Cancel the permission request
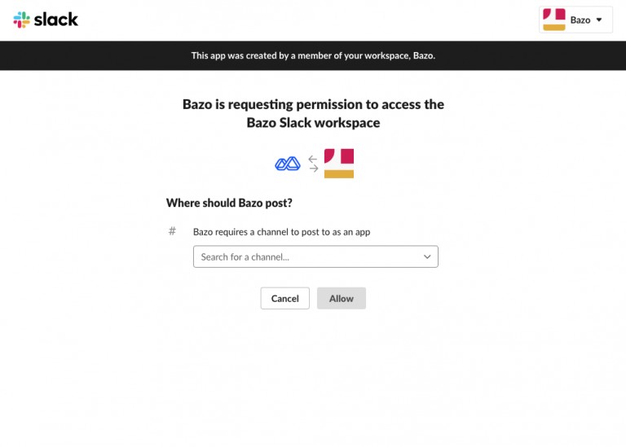 coord(285,298)
